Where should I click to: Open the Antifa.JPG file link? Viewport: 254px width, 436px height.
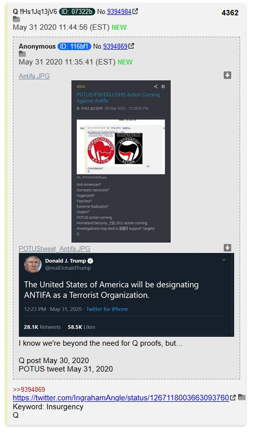click(x=34, y=76)
